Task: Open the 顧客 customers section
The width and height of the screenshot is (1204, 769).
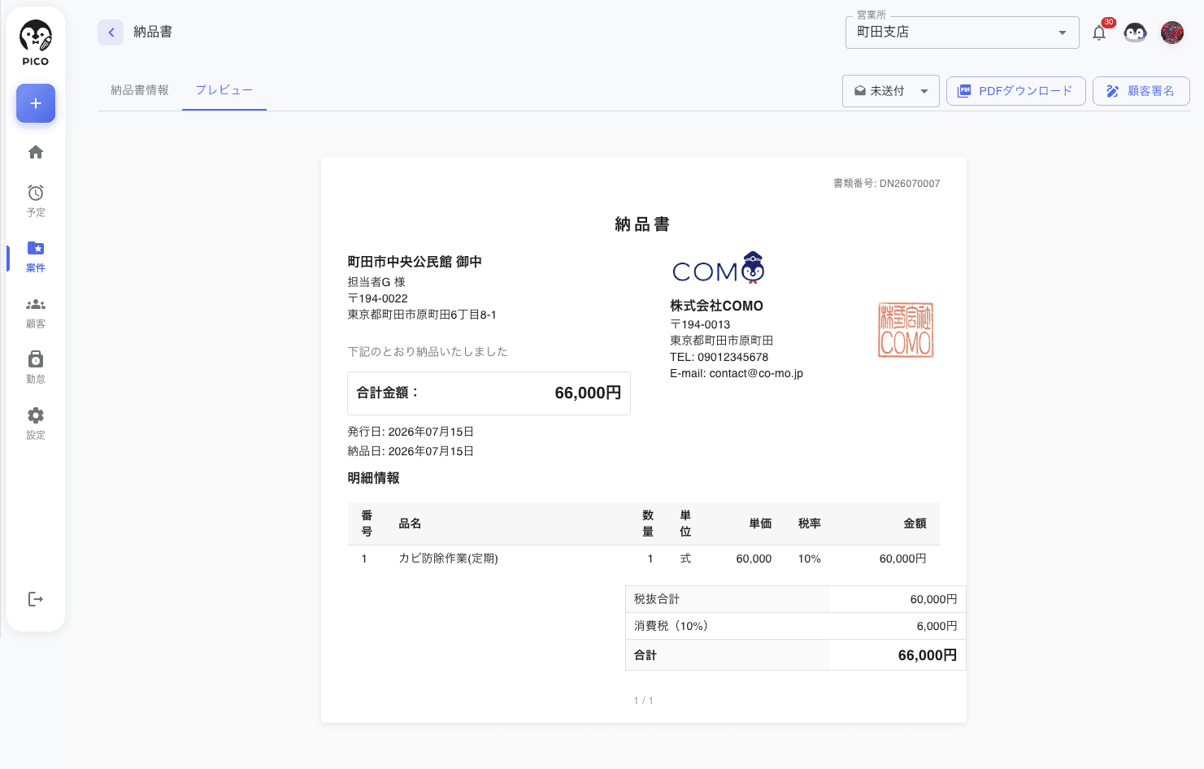Action: (36, 312)
